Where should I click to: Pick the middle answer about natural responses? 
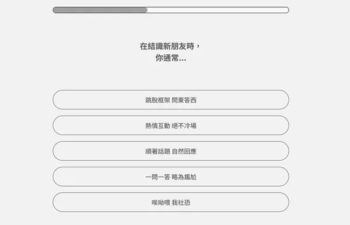click(171, 151)
